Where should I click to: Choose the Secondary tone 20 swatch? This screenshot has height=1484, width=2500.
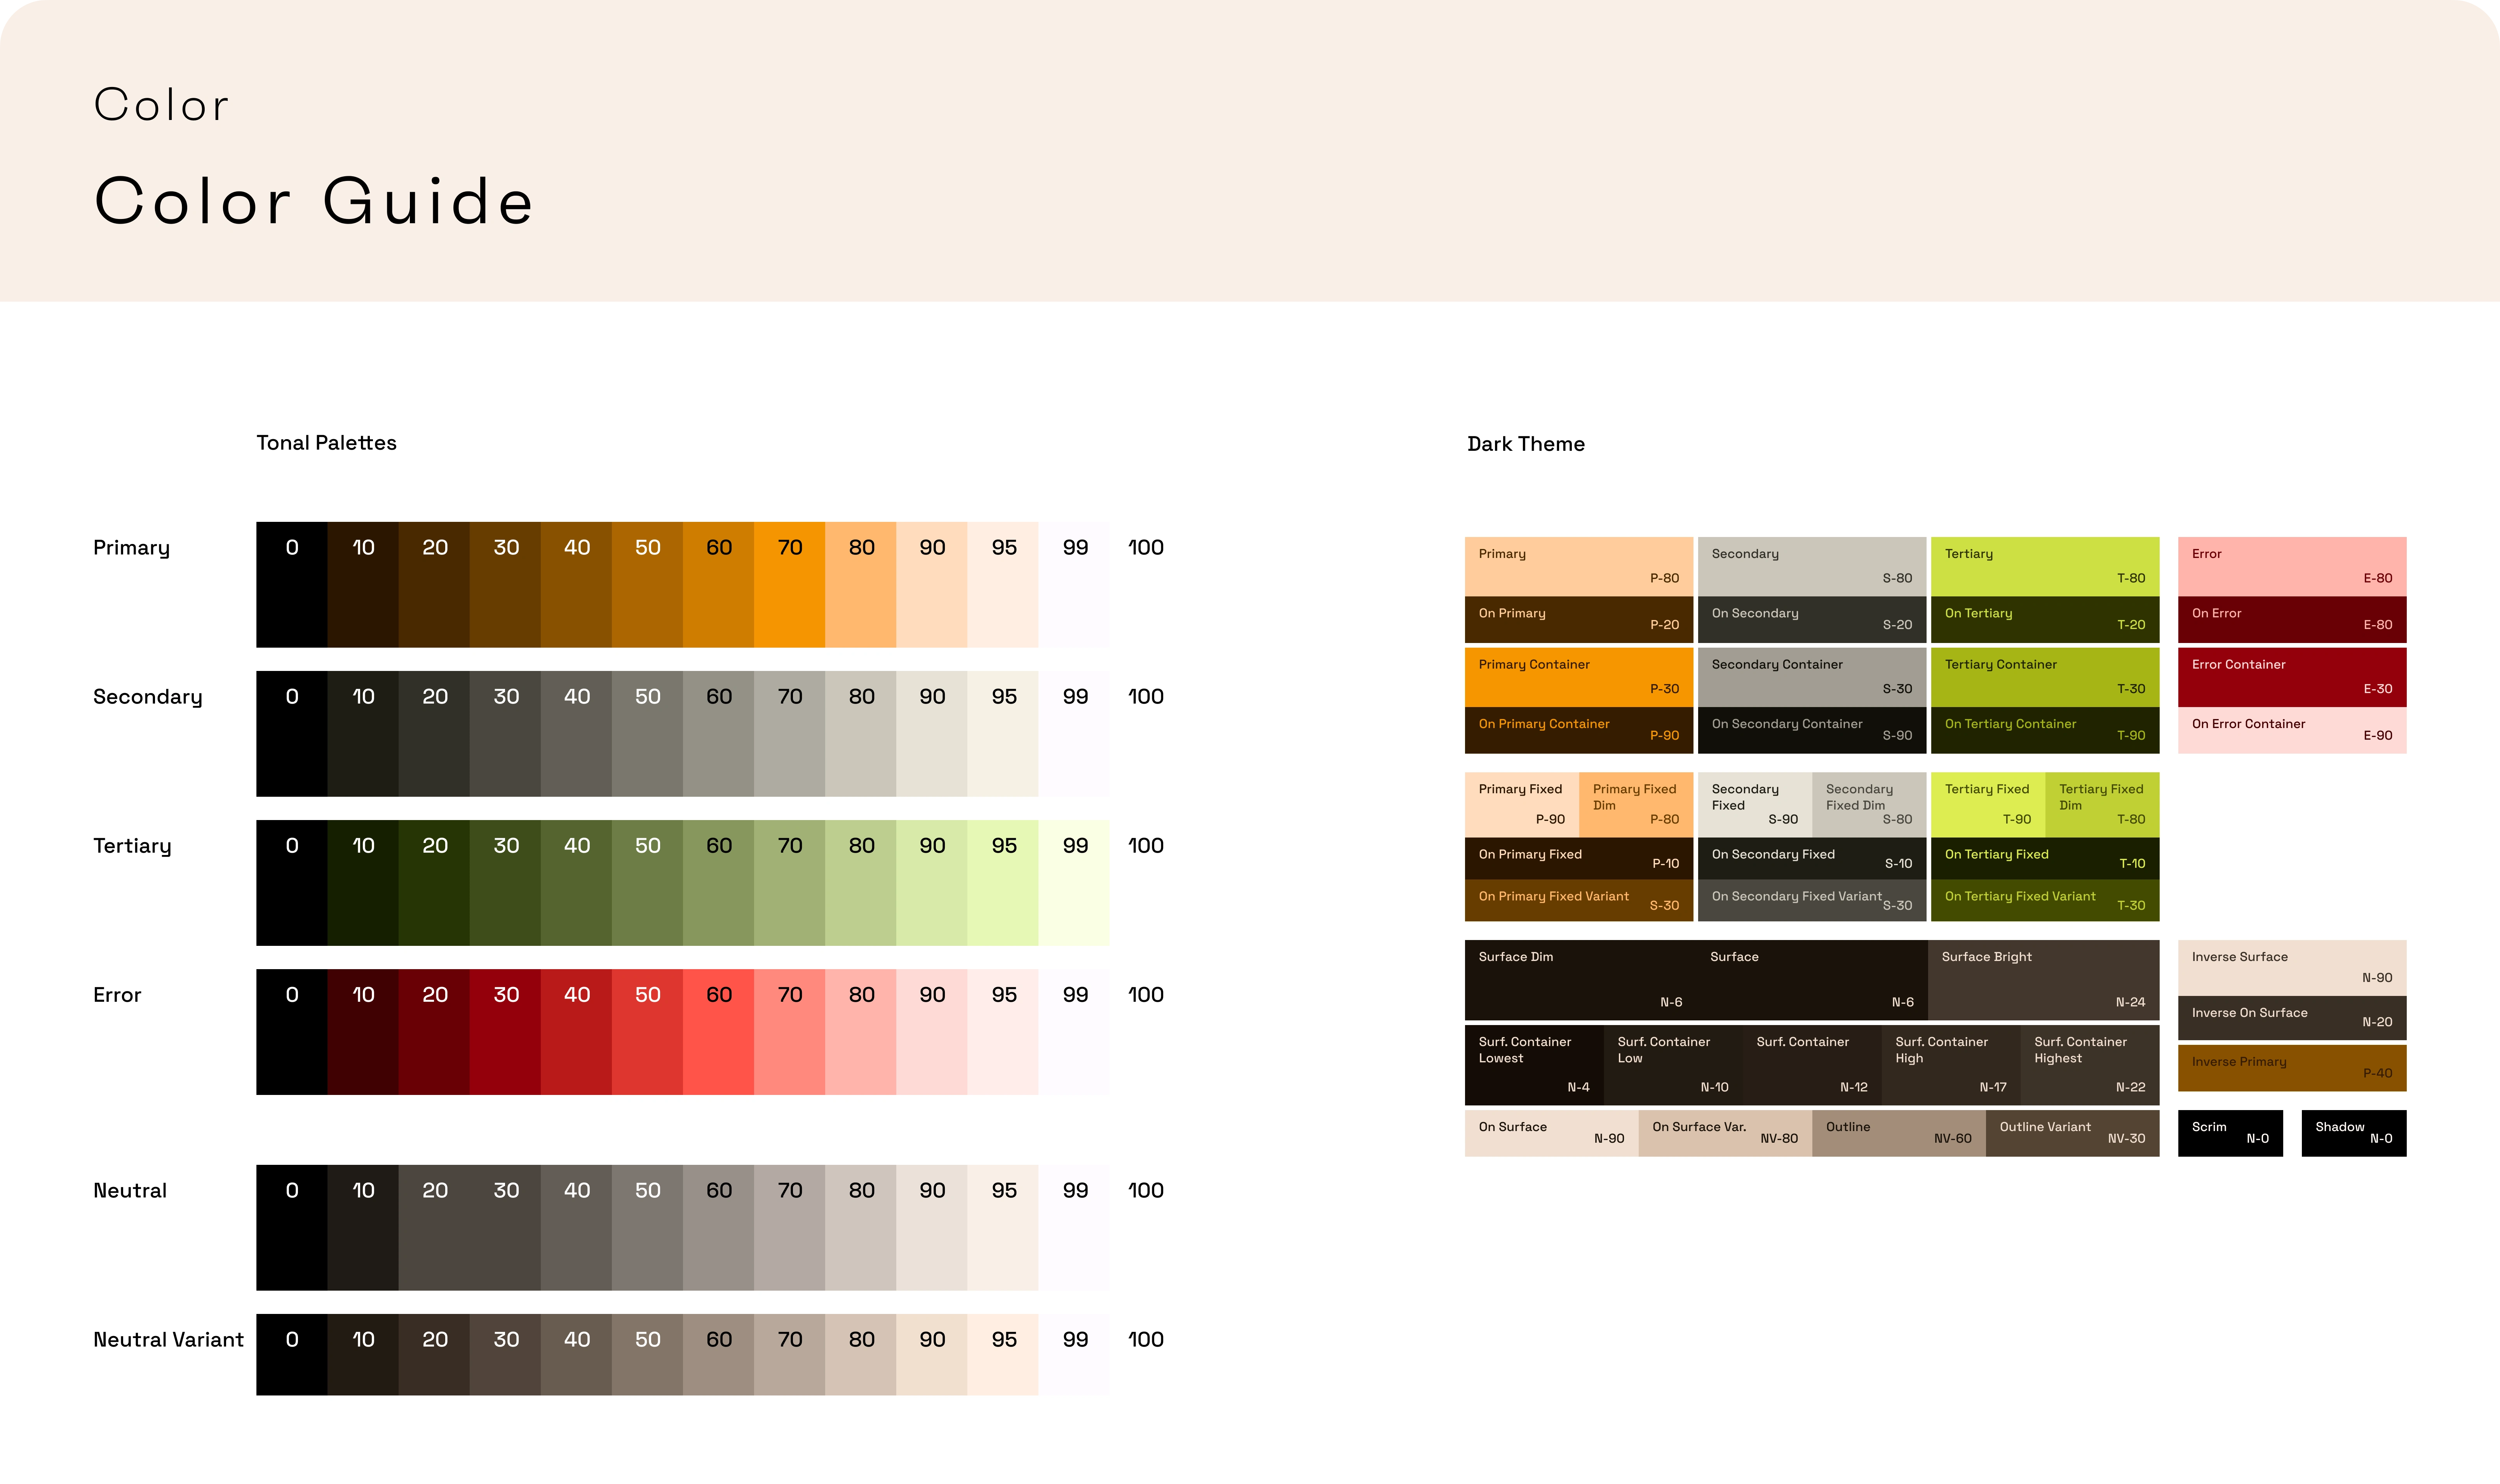coord(434,733)
